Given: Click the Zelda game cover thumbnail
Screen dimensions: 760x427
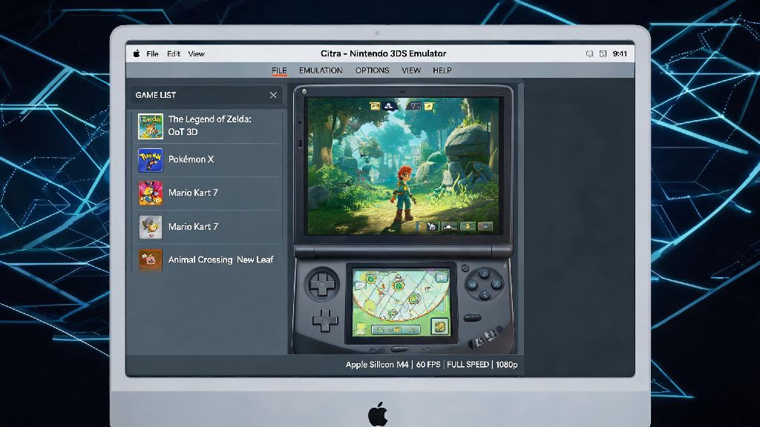Looking at the screenshot, I should pos(150,126).
